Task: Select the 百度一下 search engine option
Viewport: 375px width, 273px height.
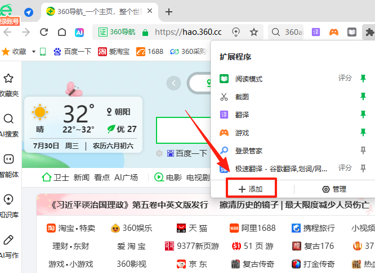Action: tap(187, 153)
